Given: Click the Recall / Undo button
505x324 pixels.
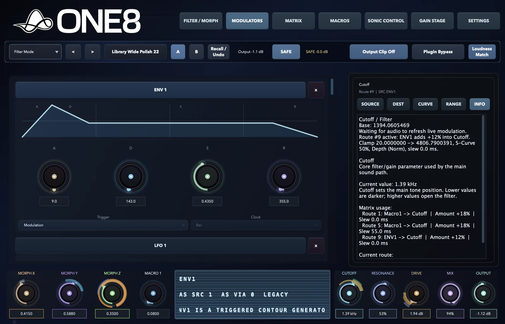Looking at the screenshot, I should [218, 52].
